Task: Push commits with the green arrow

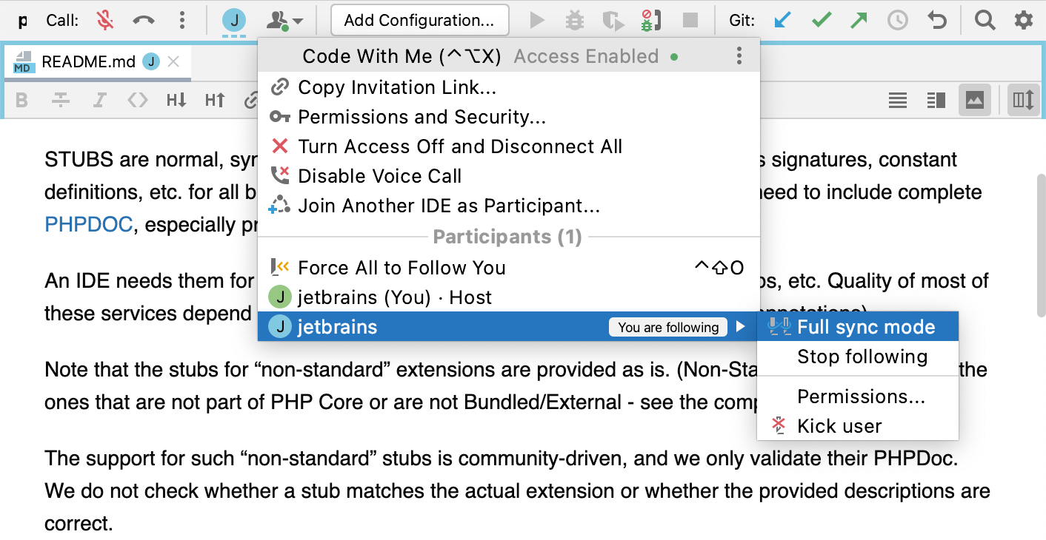Action: click(859, 20)
